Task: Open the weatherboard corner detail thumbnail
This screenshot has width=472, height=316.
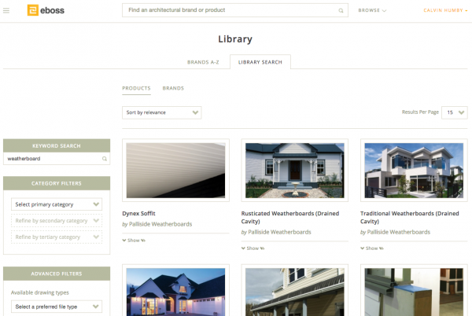Action: pyautogui.click(x=414, y=292)
